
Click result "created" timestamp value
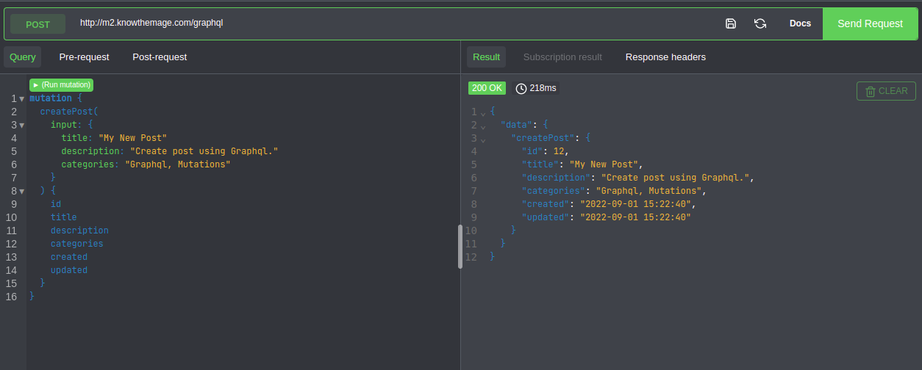click(x=635, y=204)
